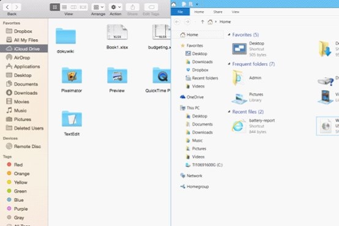This screenshot has width=339, height=226.
Task: Go back in the Finder window
Action: pos(7,7)
